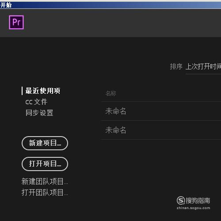Open the 打开团队项目... link
221x221 pixels.
[x=45, y=192]
